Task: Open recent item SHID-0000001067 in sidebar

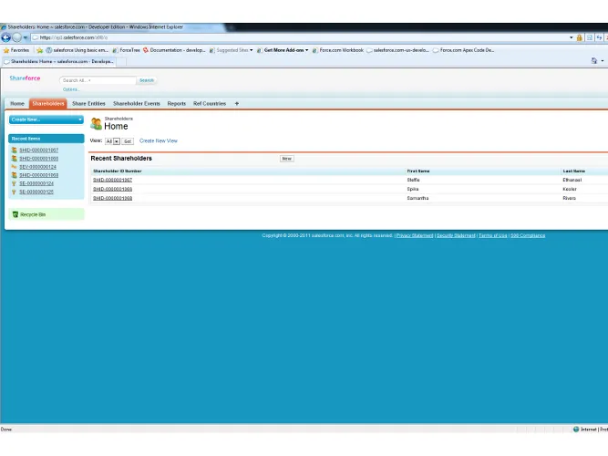Action: (39, 150)
